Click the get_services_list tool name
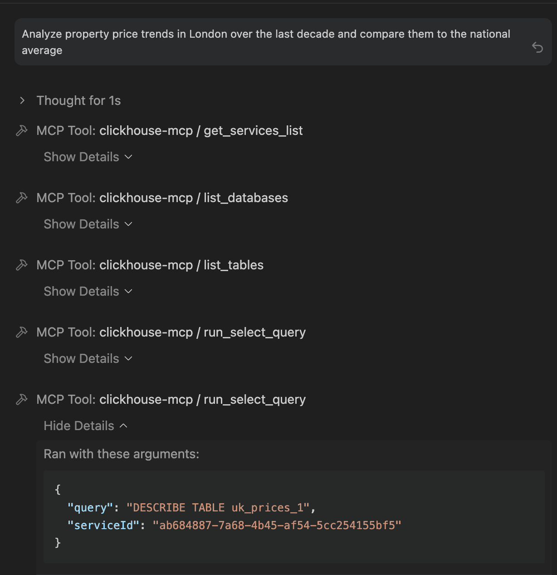This screenshot has height=575, width=557. (253, 131)
